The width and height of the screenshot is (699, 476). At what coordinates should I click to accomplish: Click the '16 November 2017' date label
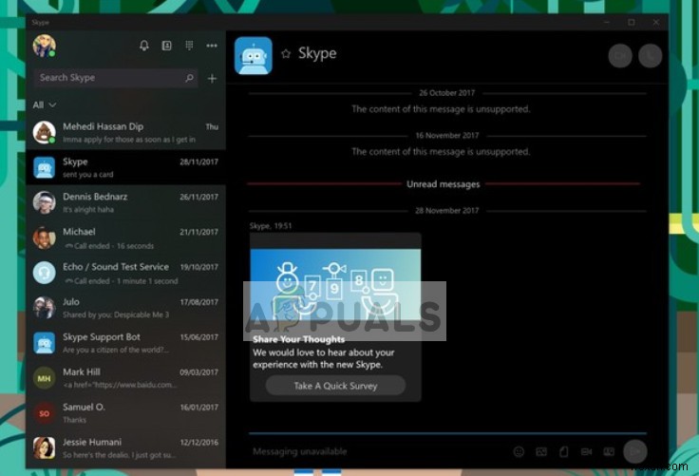447,135
